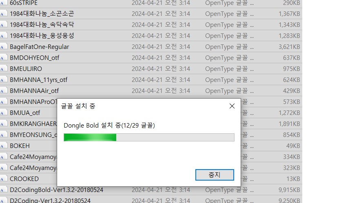Click the 글꼴 설치 중 dialog title
The image size is (341, 203).
click(x=78, y=106)
